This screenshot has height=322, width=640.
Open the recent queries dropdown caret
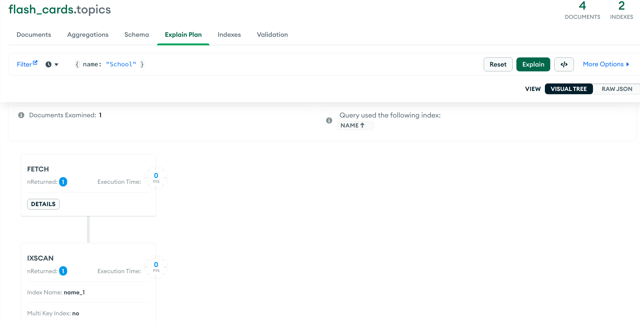point(56,65)
